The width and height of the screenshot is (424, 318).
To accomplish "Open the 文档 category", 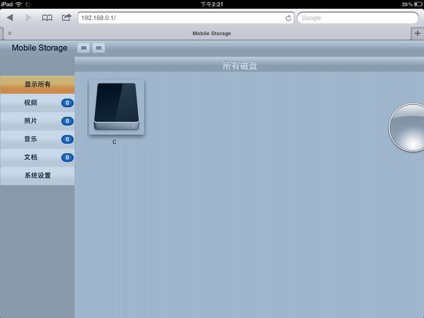I will [x=37, y=157].
